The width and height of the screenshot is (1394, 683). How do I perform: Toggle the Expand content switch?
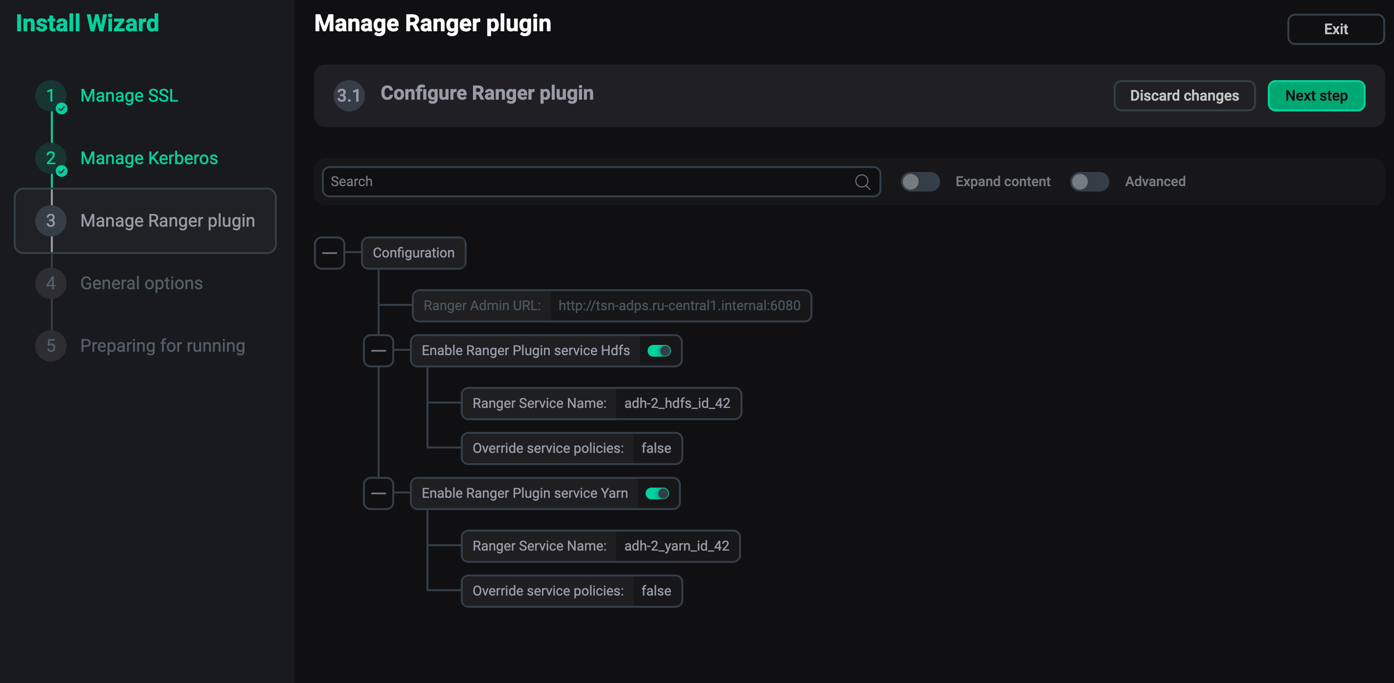click(x=920, y=182)
